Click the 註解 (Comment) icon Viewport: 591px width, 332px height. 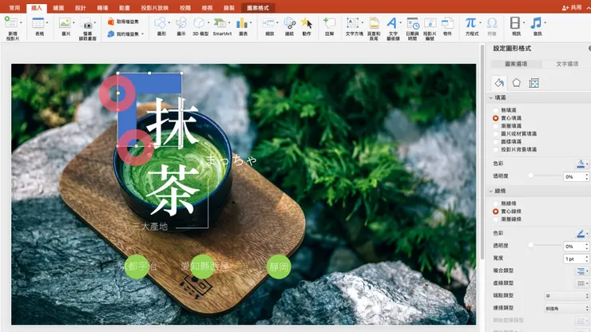click(329, 23)
